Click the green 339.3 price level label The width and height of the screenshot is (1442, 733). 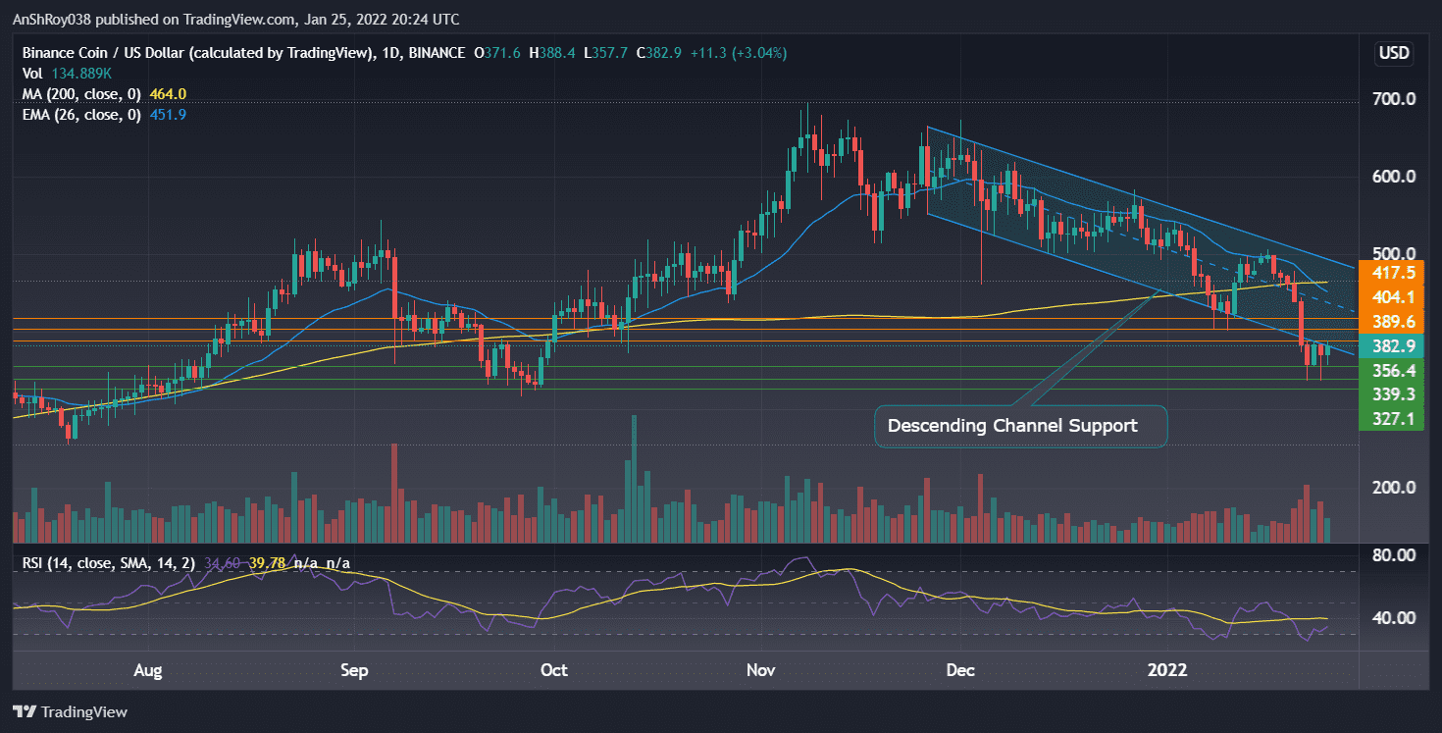[x=1392, y=394]
